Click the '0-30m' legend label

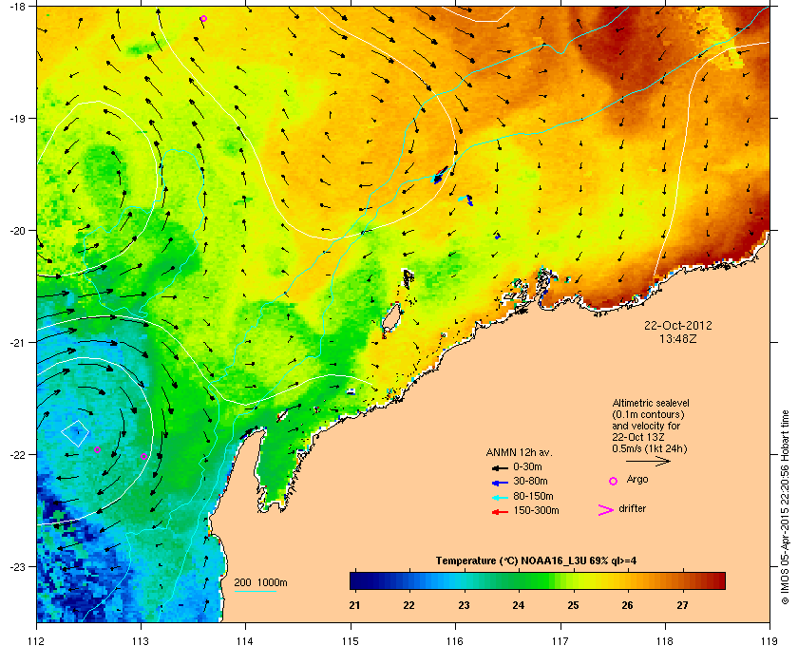tap(527, 466)
